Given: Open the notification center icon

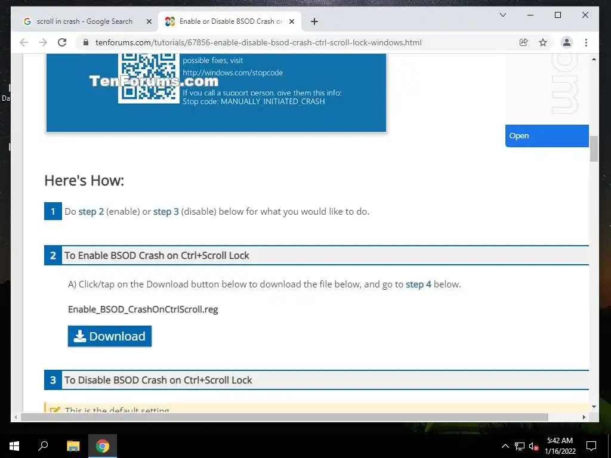Looking at the screenshot, I should point(591,446).
